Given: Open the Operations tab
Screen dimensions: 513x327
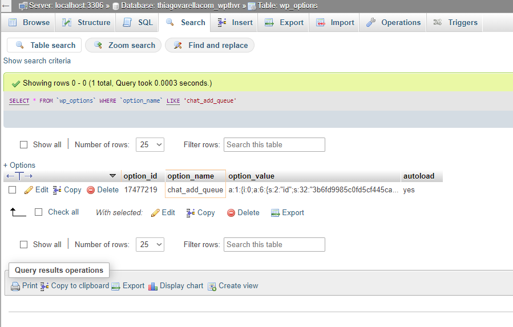Looking at the screenshot, I should pos(393,23).
